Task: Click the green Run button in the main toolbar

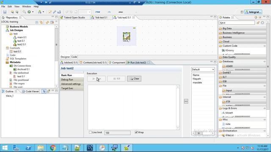Action: coord(29,12)
